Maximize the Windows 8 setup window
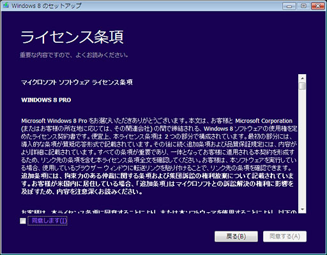 click(x=303, y=6)
